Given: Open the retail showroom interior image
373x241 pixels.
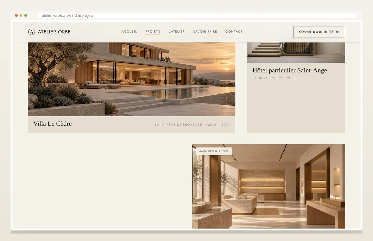Looking at the screenshot, I should point(269,186).
